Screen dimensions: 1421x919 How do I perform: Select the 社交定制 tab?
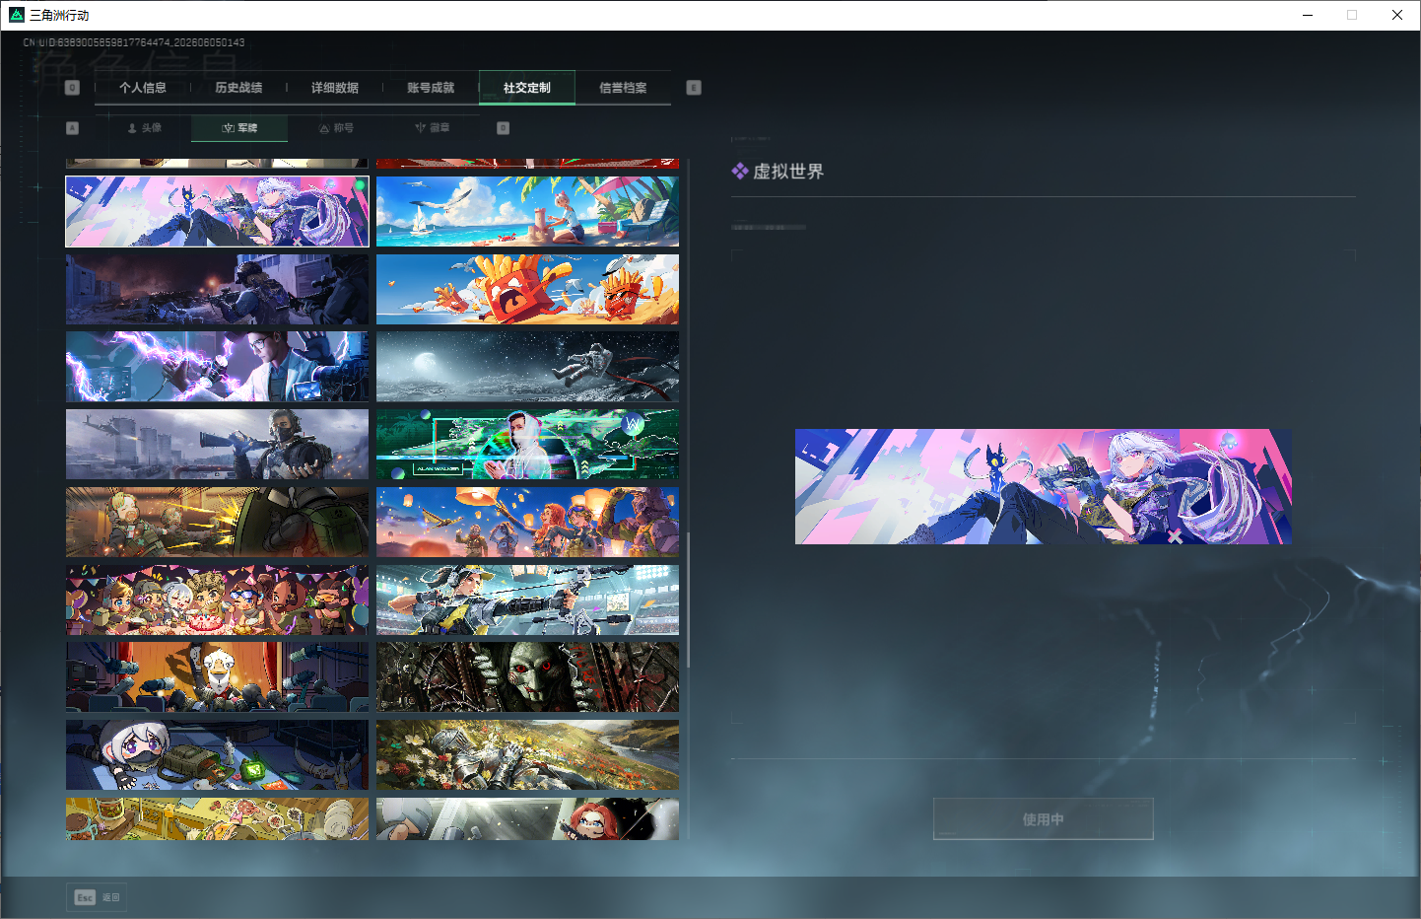[x=527, y=88]
